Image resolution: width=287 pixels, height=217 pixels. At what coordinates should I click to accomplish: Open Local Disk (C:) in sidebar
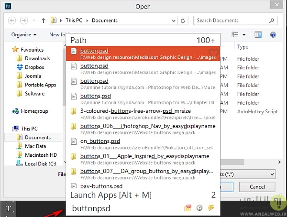pos(41,164)
